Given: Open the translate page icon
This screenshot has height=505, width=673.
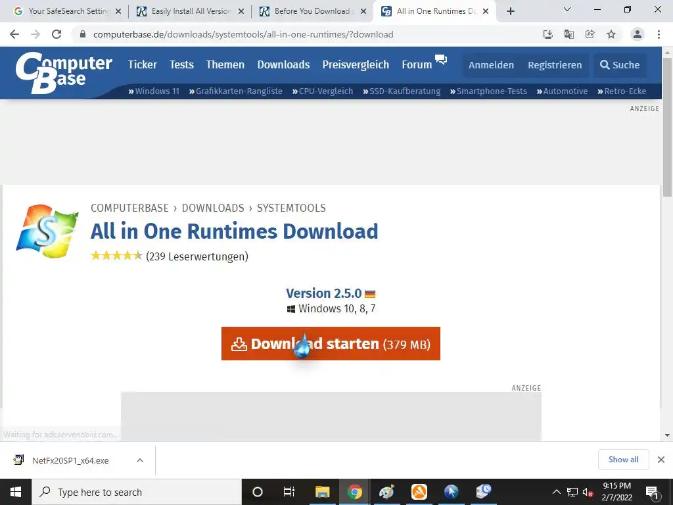Looking at the screenshot, I should point(569,34).
